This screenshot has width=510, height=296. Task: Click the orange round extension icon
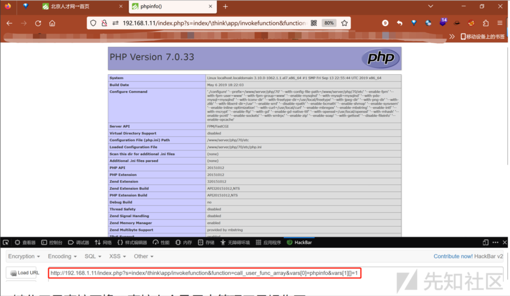pyautogui.click(x=471, y=23)
